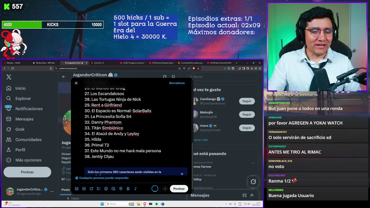Image resolution: width=370 pixels, height=208 pixels.
Task: Add a poll to the post
Action: click(x=99, y=189)
